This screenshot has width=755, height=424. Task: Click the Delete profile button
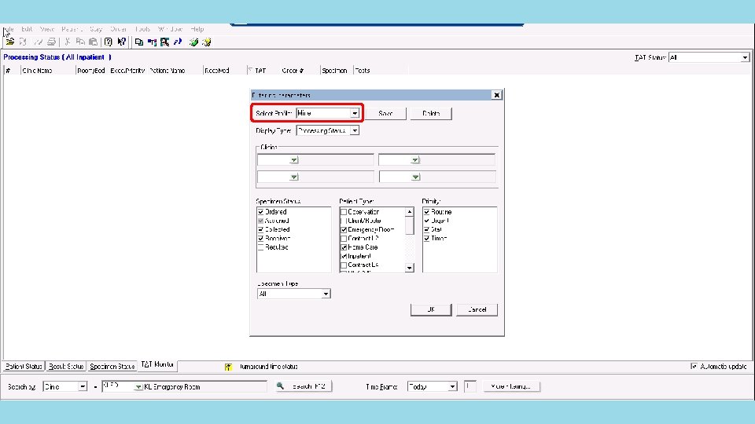pyautogui.click(x=431, y=113)
